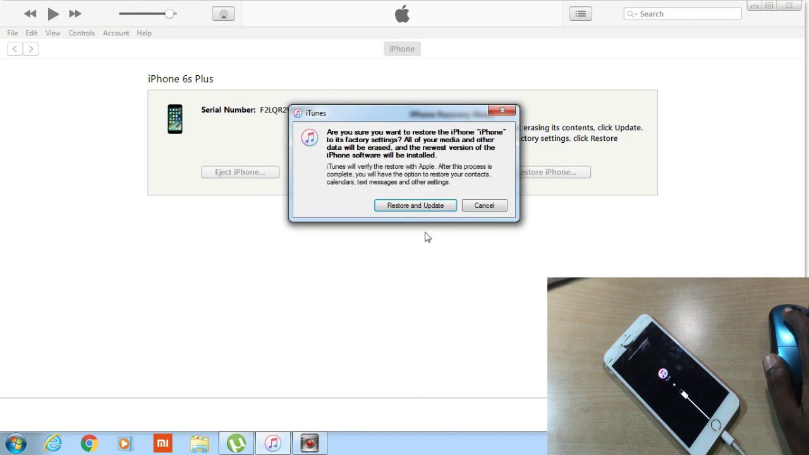Open the list view menu icon
Image resolution: width=809 pixels, height=455 pixels.
pyautogui.click(x=580, y=14)
